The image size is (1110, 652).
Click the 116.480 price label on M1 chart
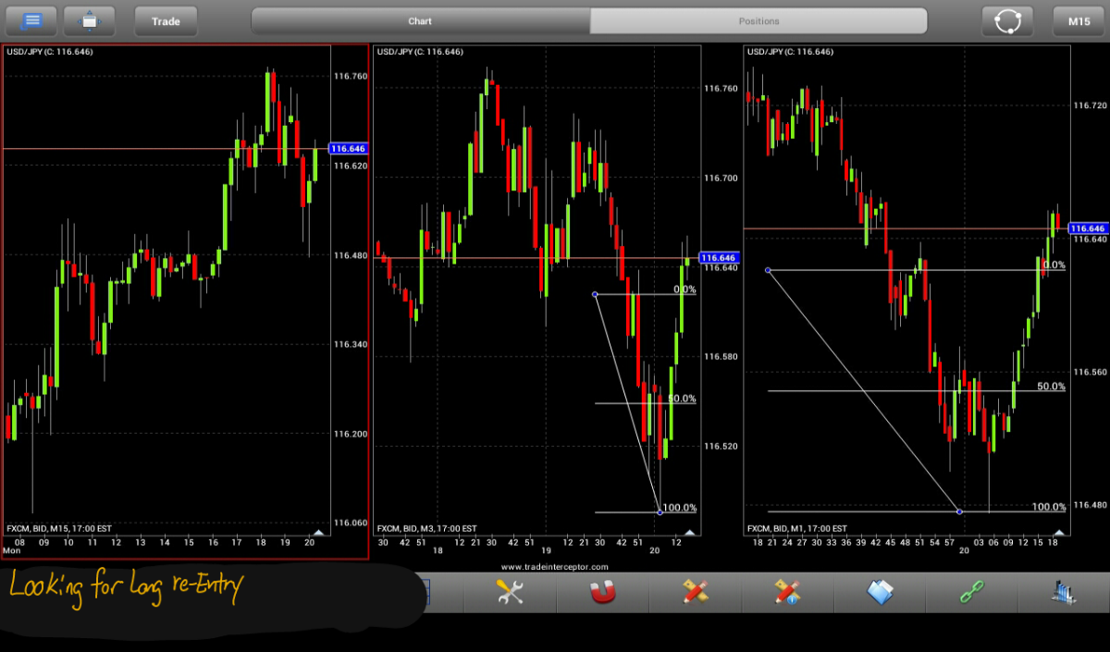(x=1090, y=505)
